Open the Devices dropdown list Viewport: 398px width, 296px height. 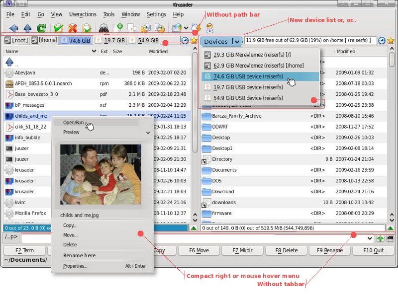click(220, 41)
